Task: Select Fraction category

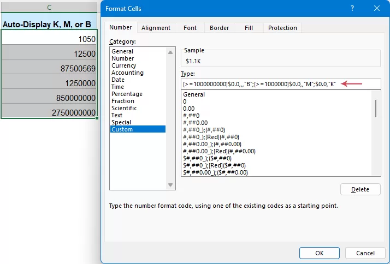Action: click(138, 101)
